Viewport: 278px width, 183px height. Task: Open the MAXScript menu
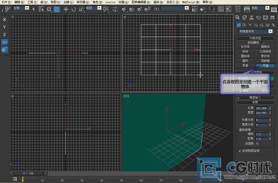(191, 2)
